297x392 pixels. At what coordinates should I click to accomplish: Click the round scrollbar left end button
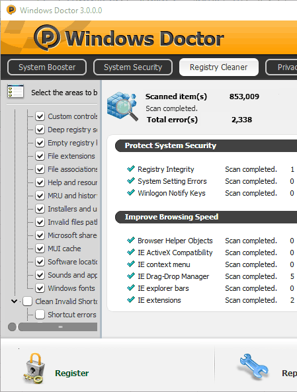coord(12,327)
